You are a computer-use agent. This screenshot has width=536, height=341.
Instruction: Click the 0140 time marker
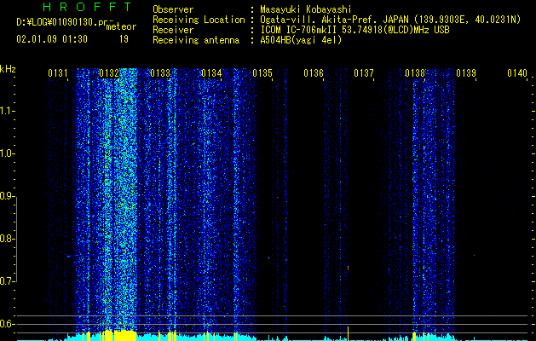click(x=517, y=73)
